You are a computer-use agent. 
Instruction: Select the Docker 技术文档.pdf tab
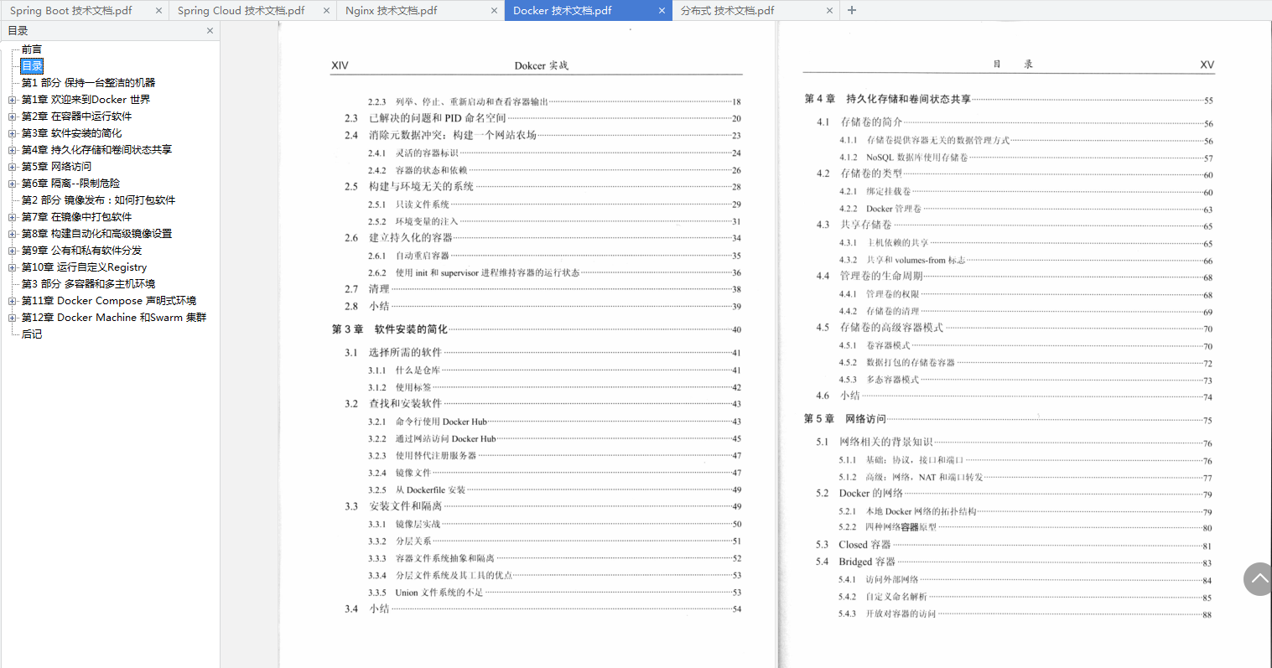[563, 11]
